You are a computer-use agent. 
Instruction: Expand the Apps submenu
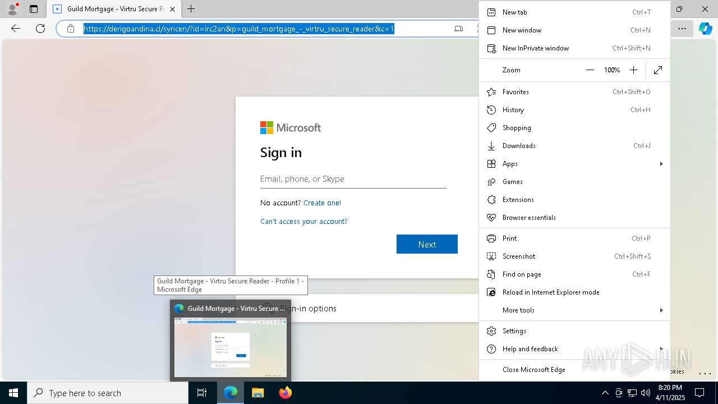pos(574,164)
